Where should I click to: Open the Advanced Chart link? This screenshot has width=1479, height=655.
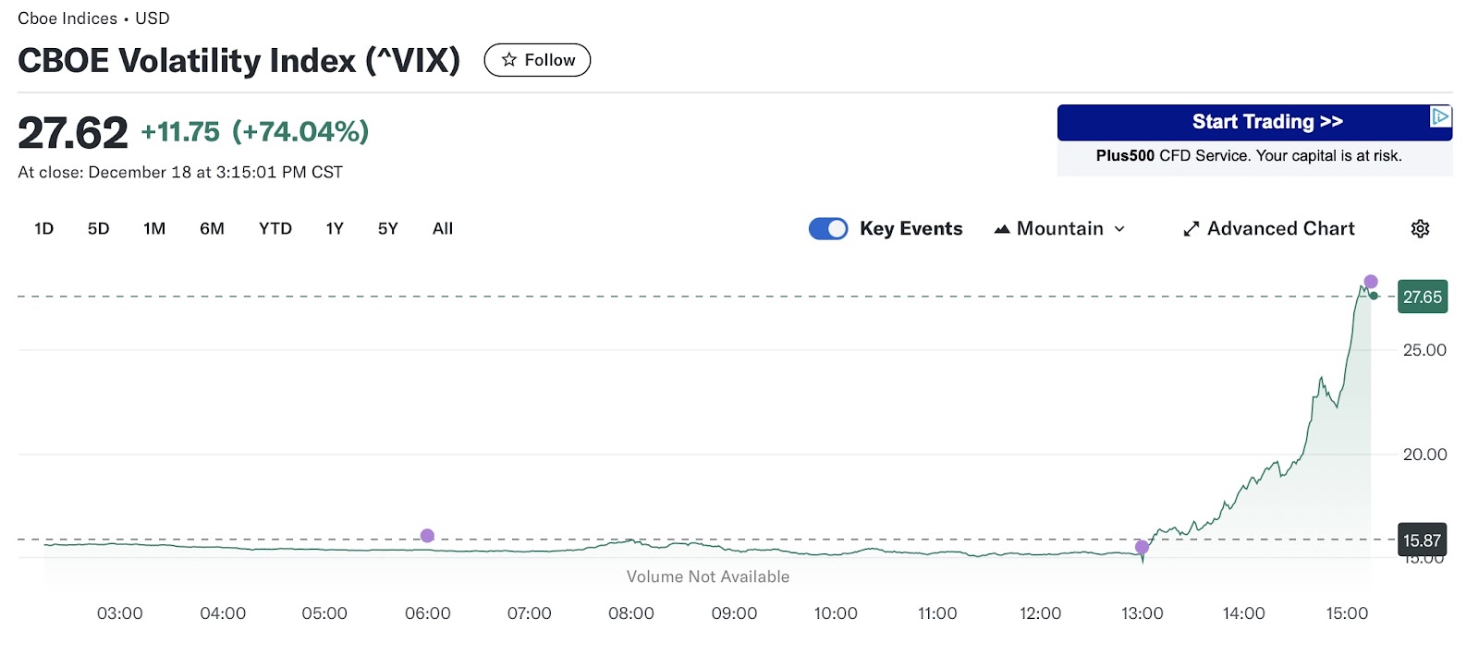1280,229
